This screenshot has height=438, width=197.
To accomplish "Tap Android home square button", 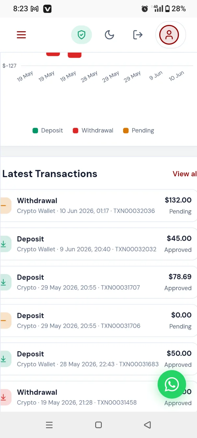I will tap(98, 425).
